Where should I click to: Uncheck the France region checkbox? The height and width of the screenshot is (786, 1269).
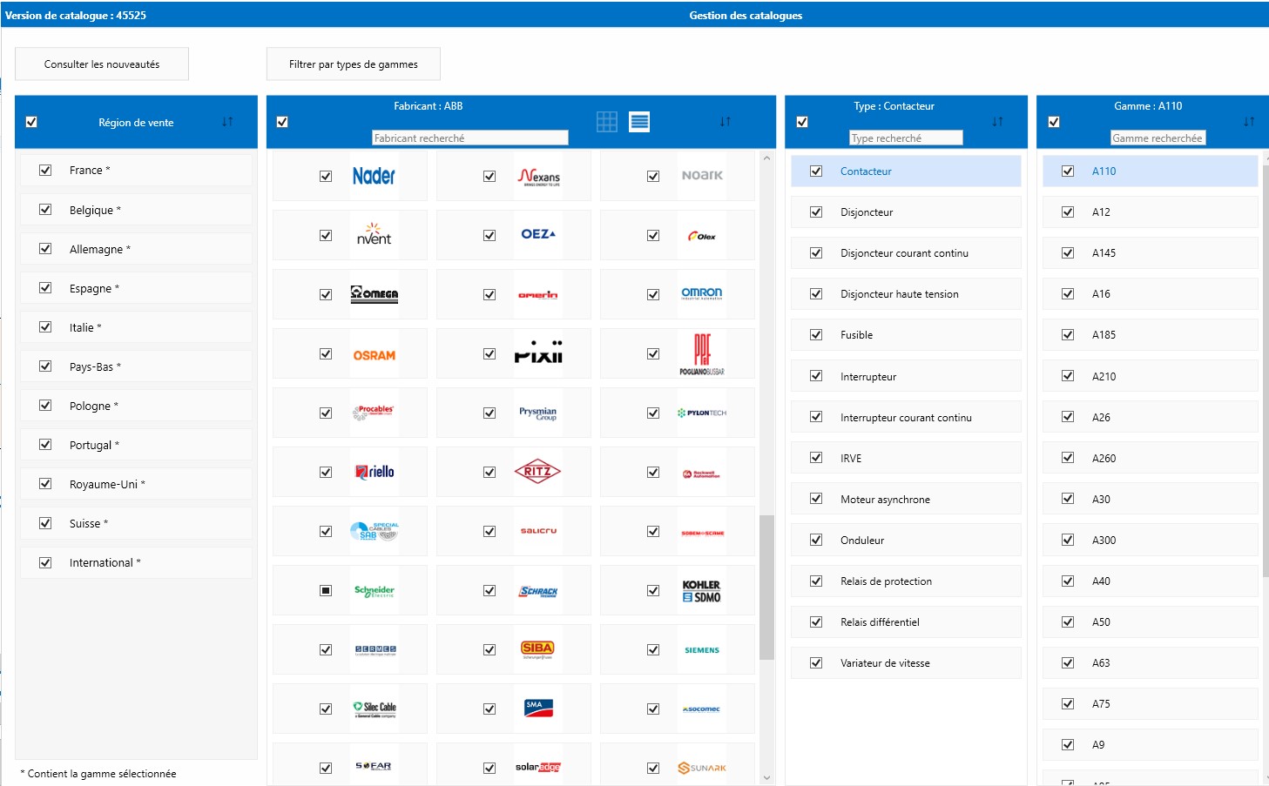pyautogui.click(x=45, y=170)
